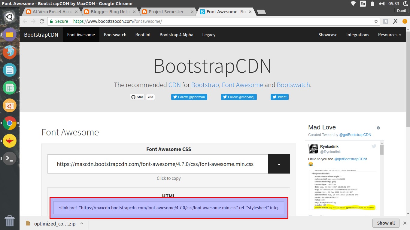Launch Terminal from the dock
The height and width of the screenshot is (230, 410).
click(9, 159)
